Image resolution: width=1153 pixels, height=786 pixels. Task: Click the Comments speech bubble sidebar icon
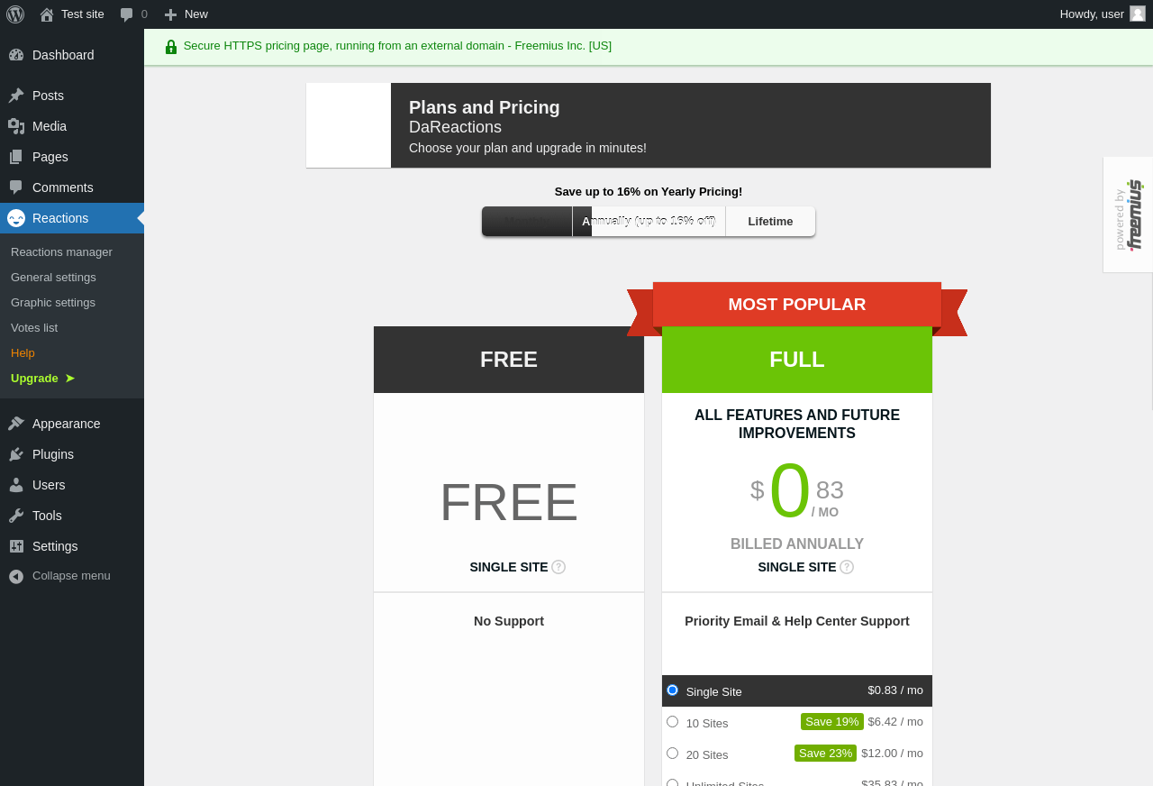(x=16, y=187)
